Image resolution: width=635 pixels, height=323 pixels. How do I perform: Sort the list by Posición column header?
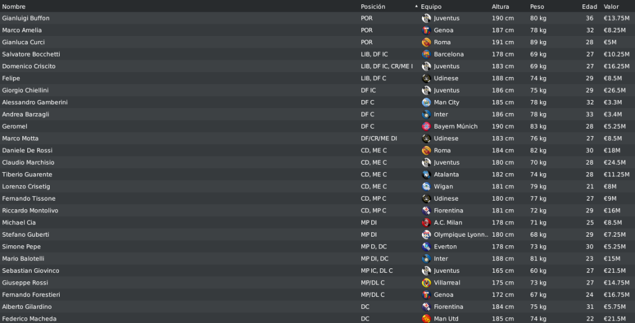373,6
